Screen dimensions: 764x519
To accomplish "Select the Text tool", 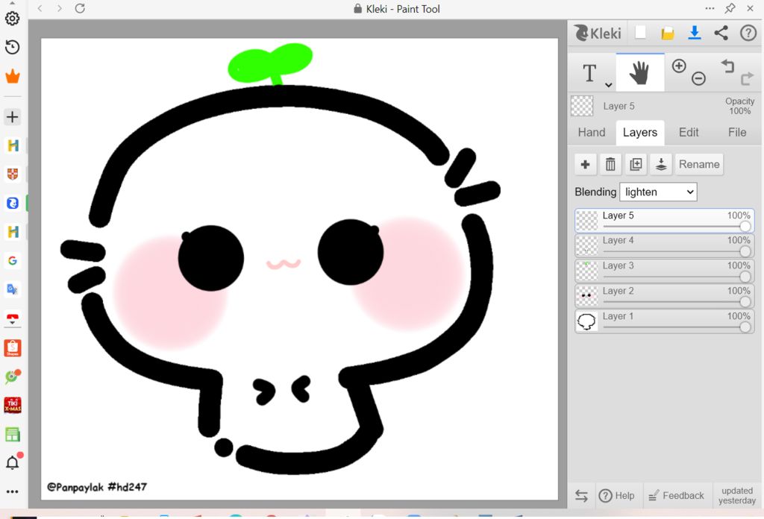I will [x=589, y=73].
